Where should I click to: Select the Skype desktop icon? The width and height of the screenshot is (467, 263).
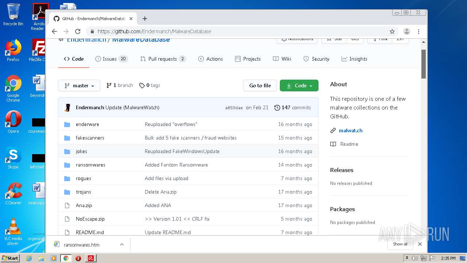pyautogui.click(x=13, y=158)
